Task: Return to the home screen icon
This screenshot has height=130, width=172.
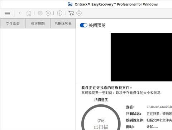Action: [29, 13]
